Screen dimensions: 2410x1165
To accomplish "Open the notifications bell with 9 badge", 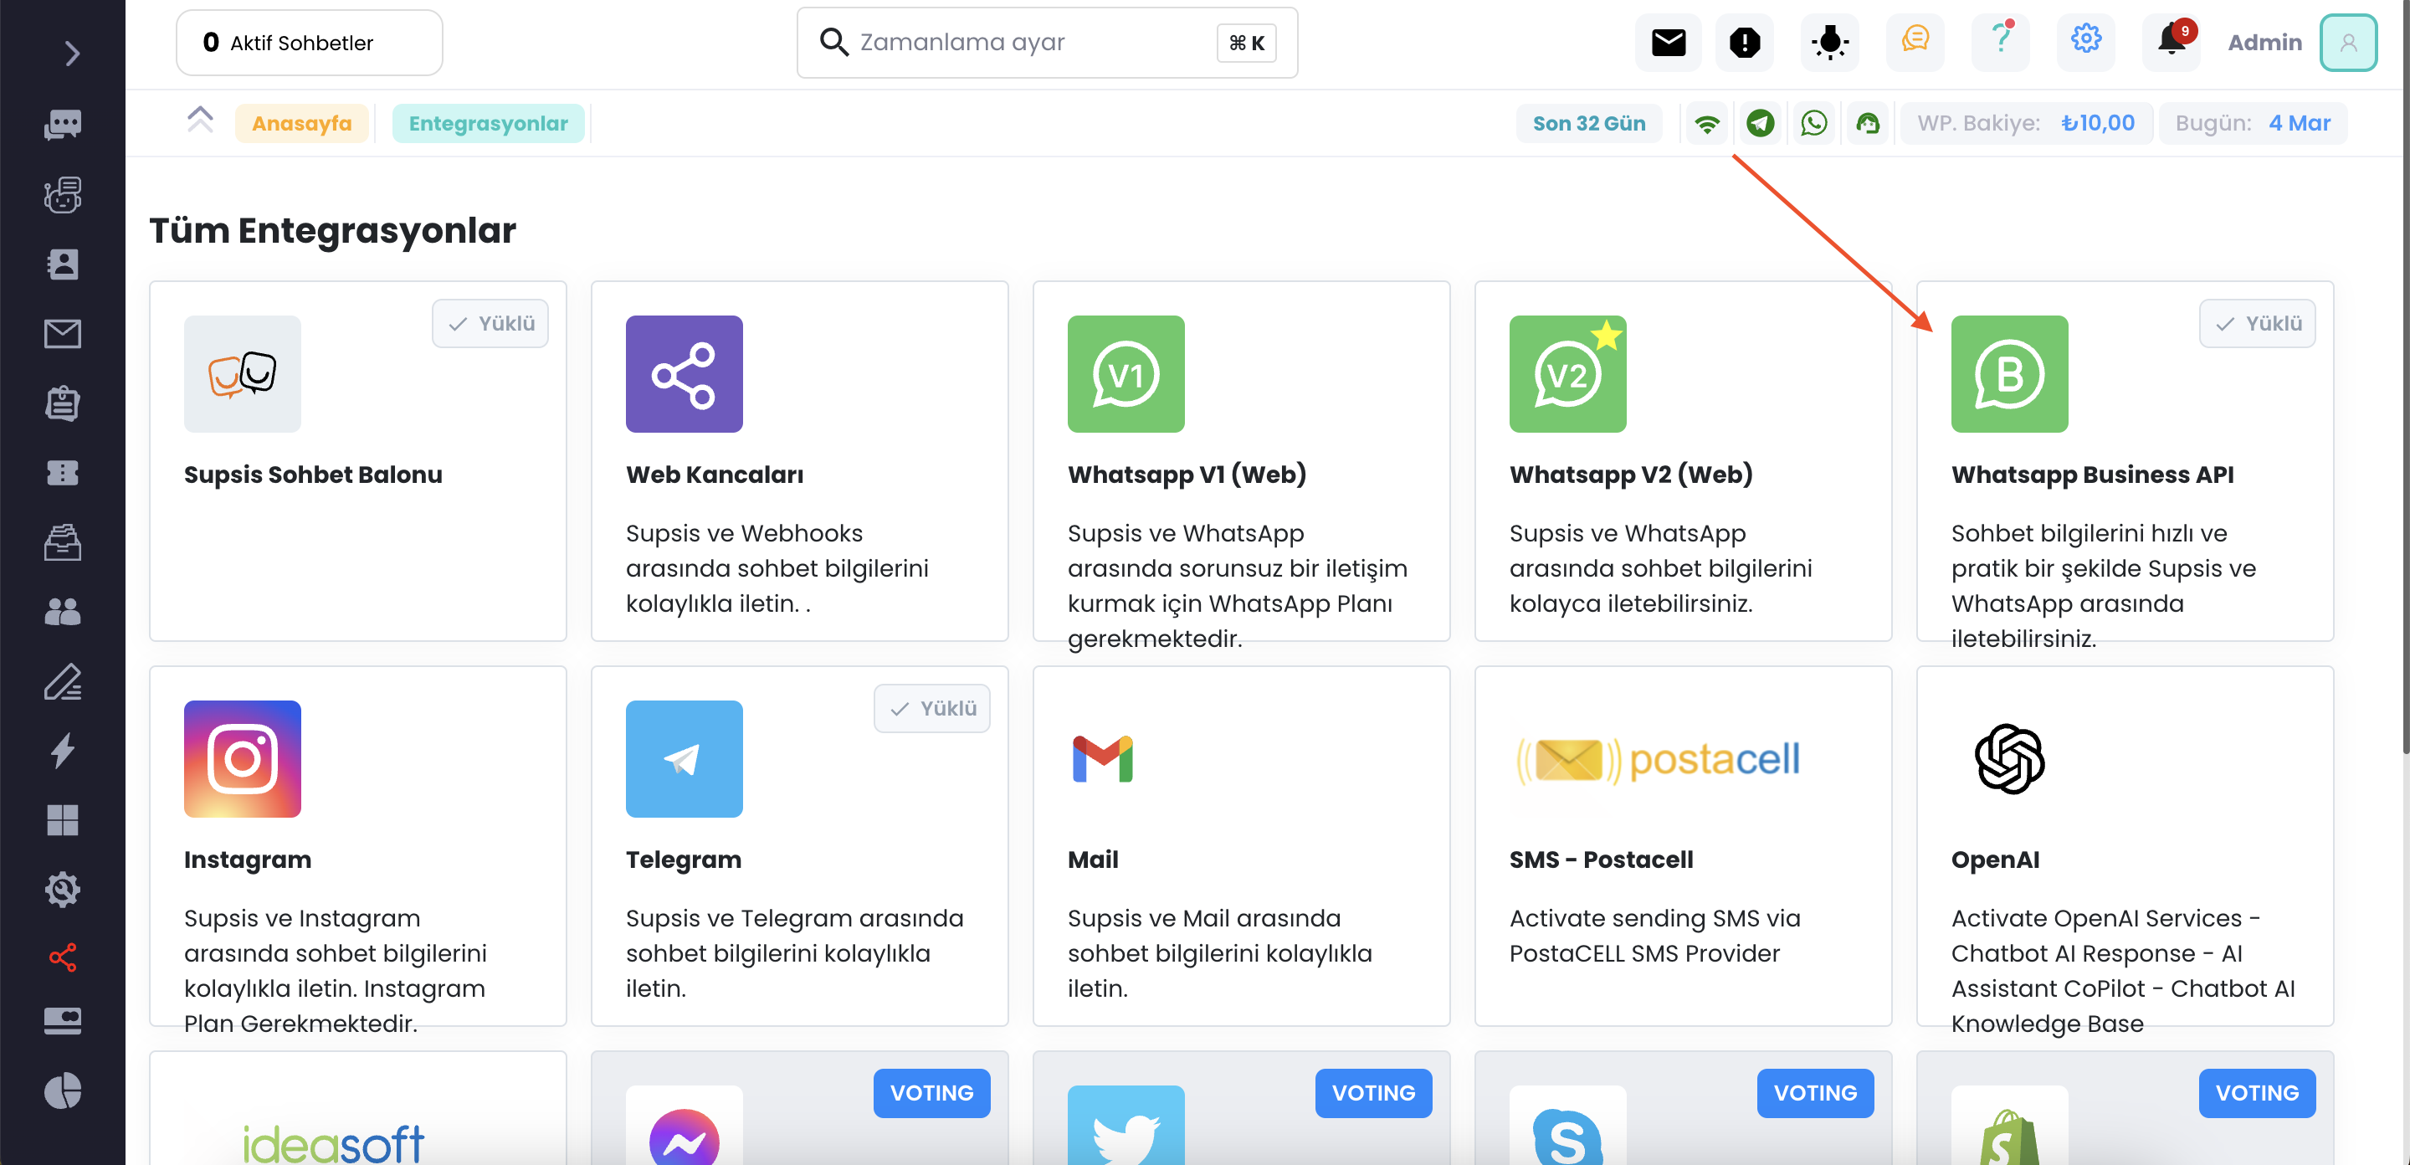I will [x=2171, y=42].
